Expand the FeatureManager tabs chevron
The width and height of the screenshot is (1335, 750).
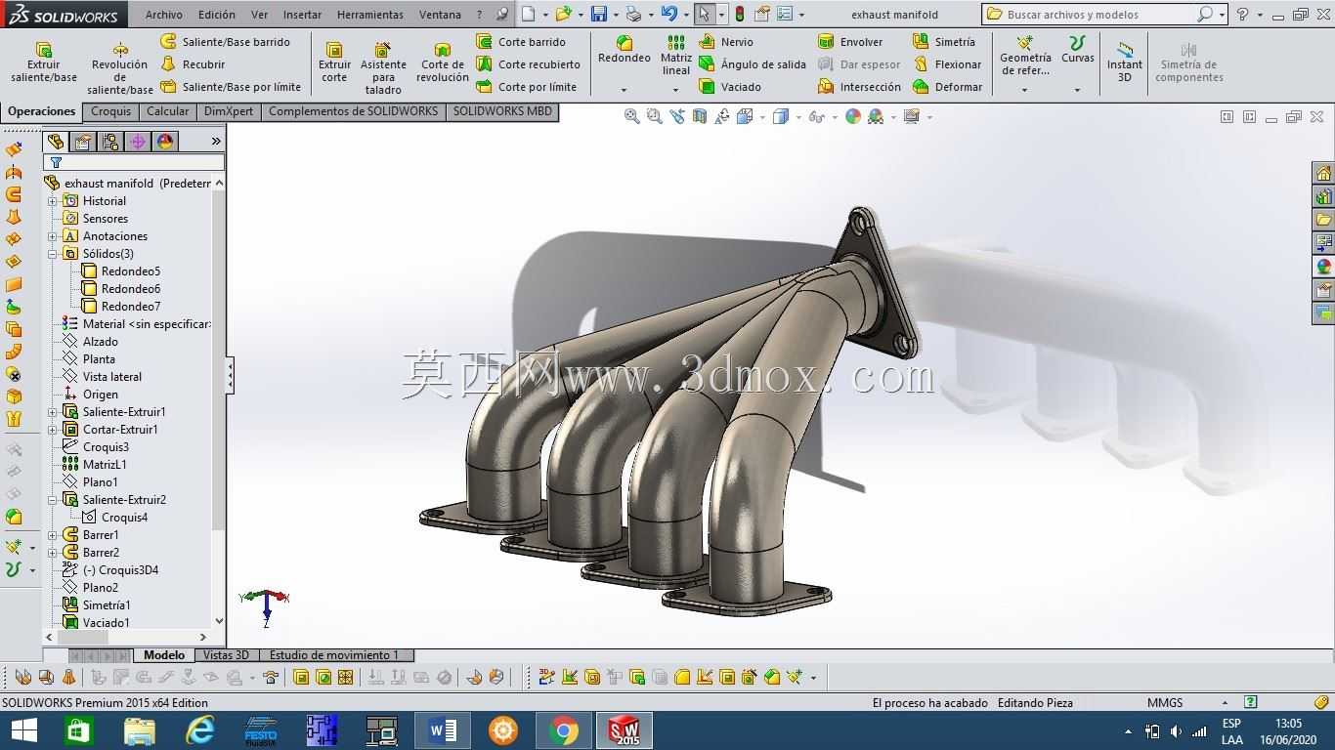point(216,142)
